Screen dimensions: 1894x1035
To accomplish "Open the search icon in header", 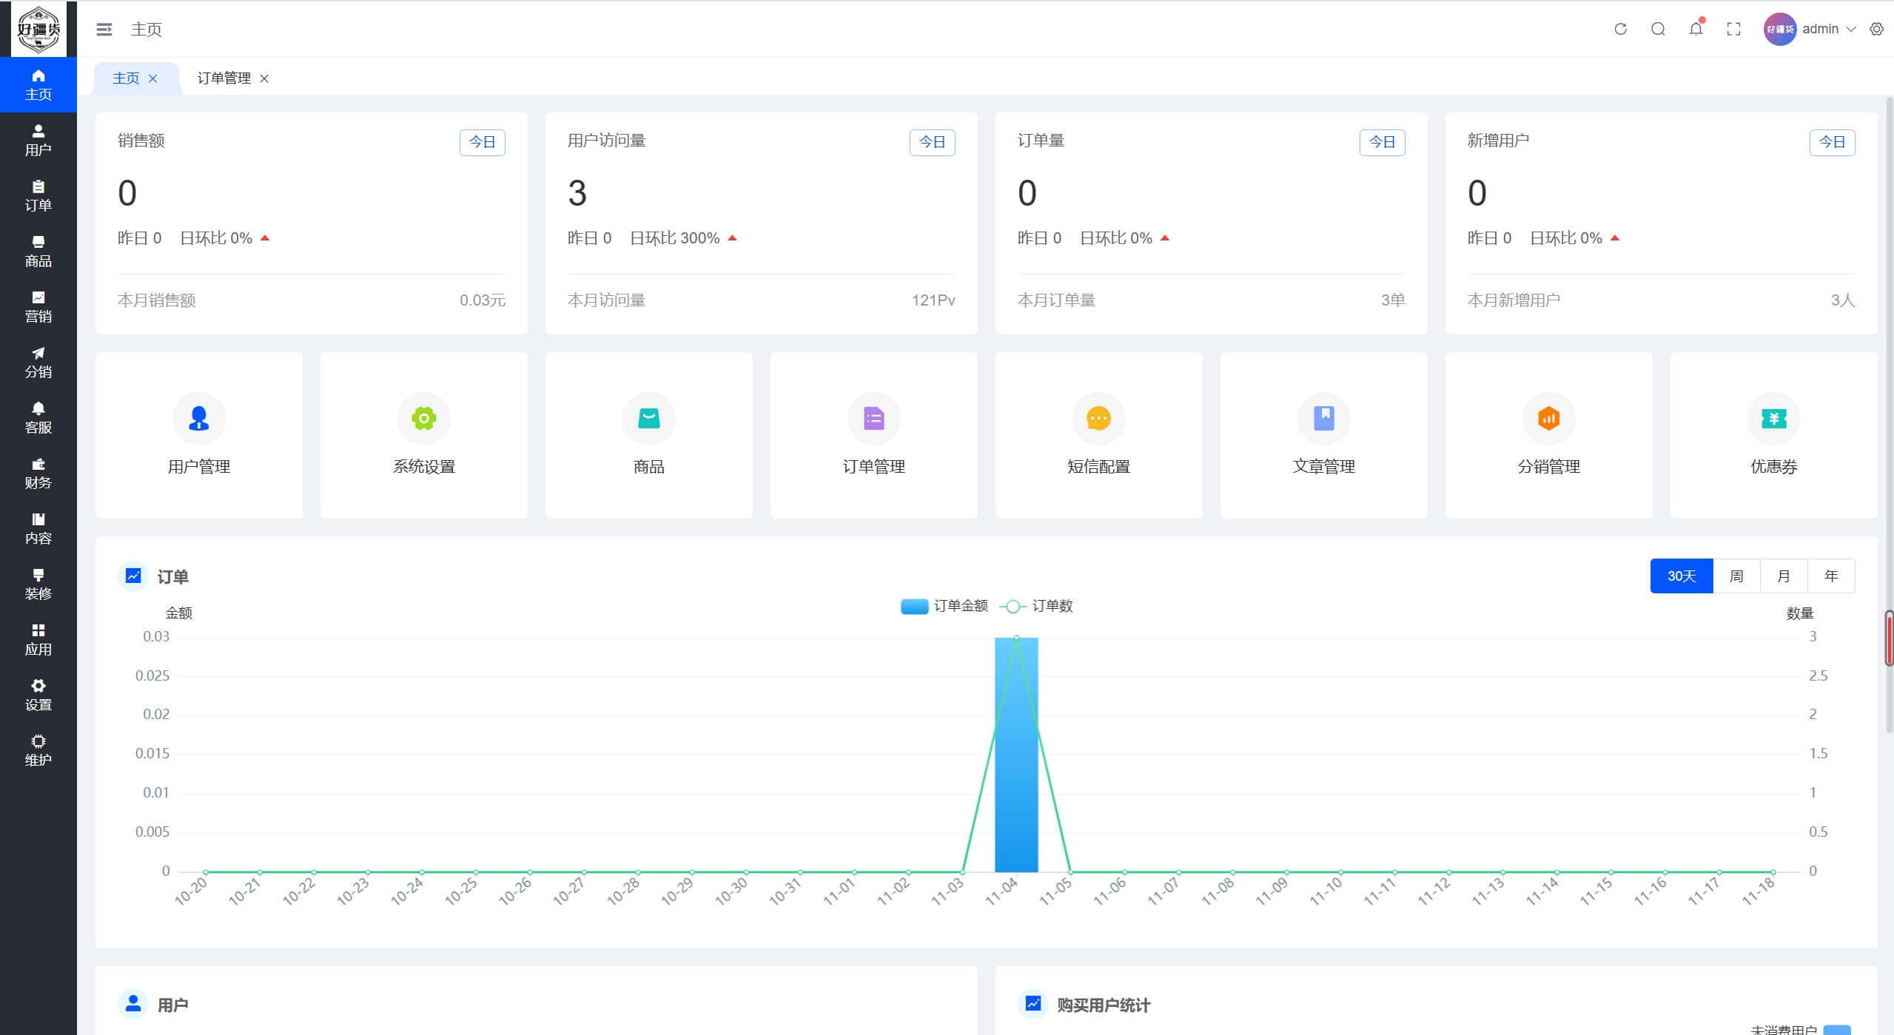I will 1658,30.
